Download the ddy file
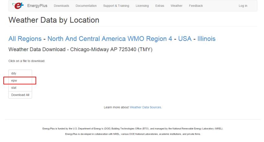This screenshot has height=142, width=264. (20, 73)
